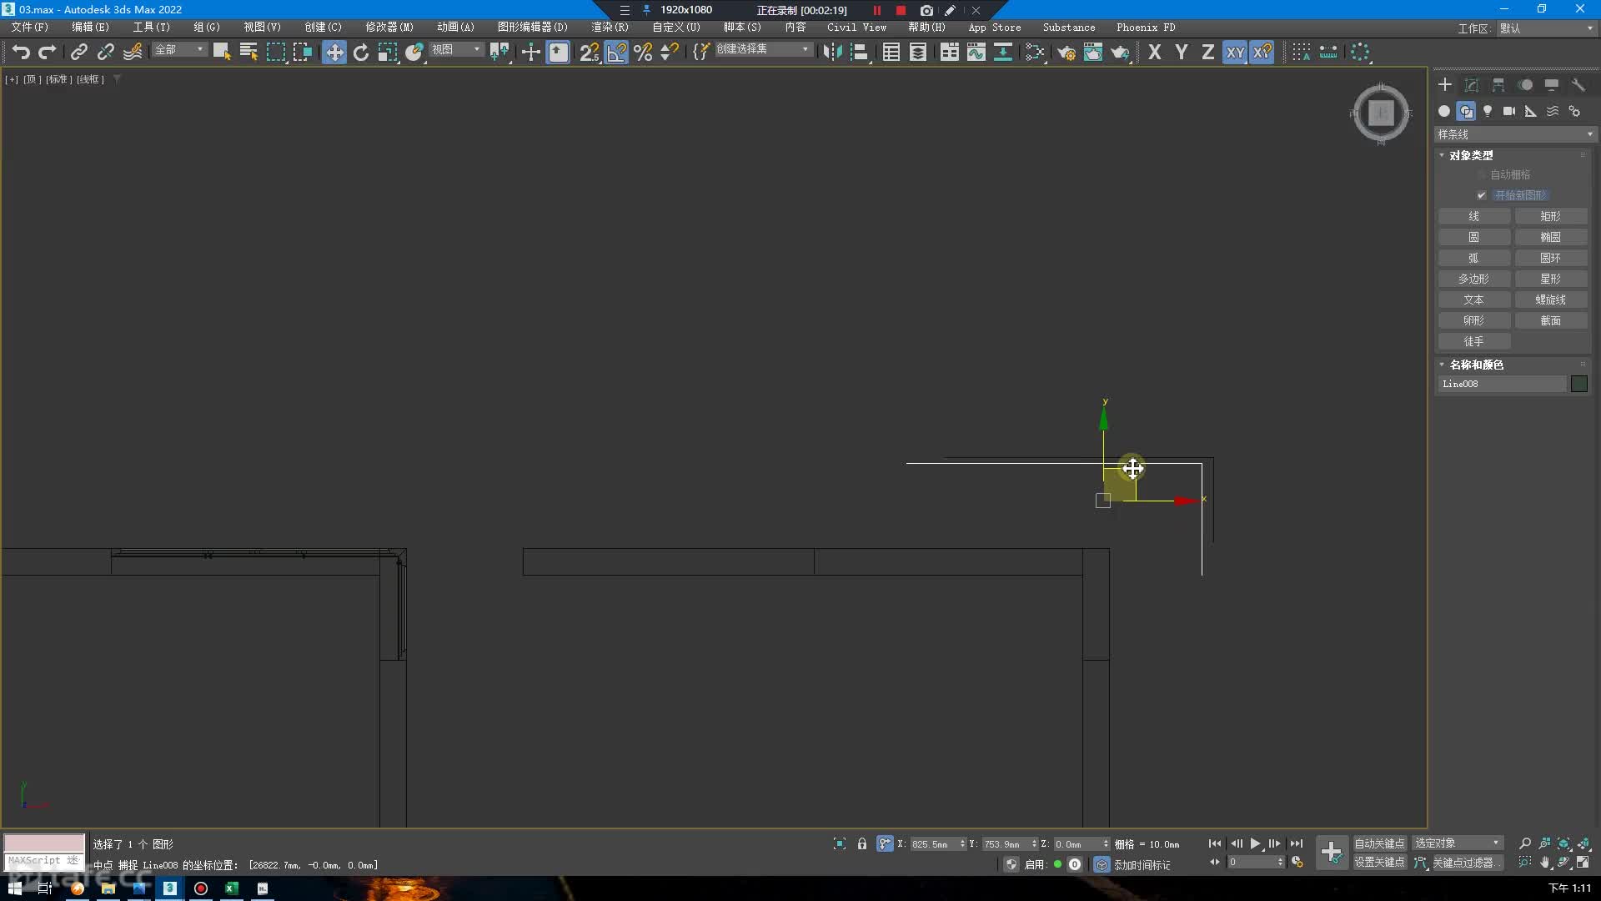This screenshot has height=901, width=1601.
Task: Toggle the 开始新图形 checkbox
Action: (1482, 195)
